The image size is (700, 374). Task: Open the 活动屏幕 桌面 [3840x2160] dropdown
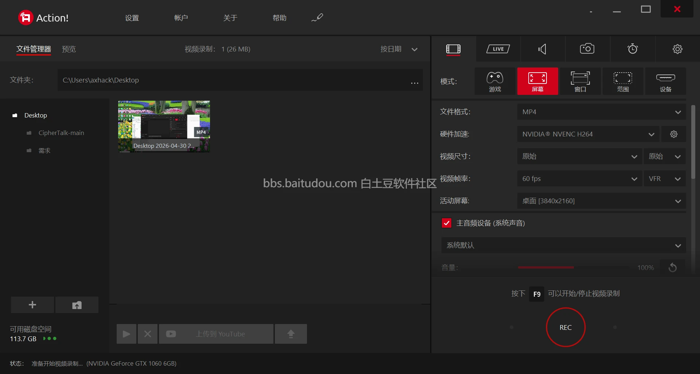602,201
